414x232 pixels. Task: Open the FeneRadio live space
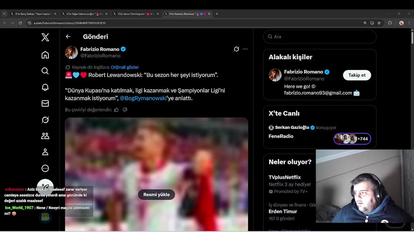[x=281, y=136]
